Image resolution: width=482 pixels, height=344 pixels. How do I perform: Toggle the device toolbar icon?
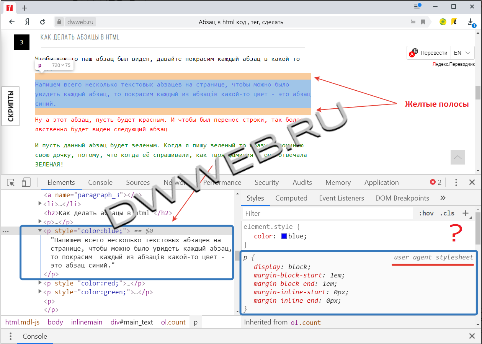click(x=26, y=183)
